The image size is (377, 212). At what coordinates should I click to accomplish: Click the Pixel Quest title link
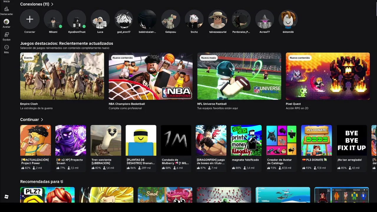293,104
